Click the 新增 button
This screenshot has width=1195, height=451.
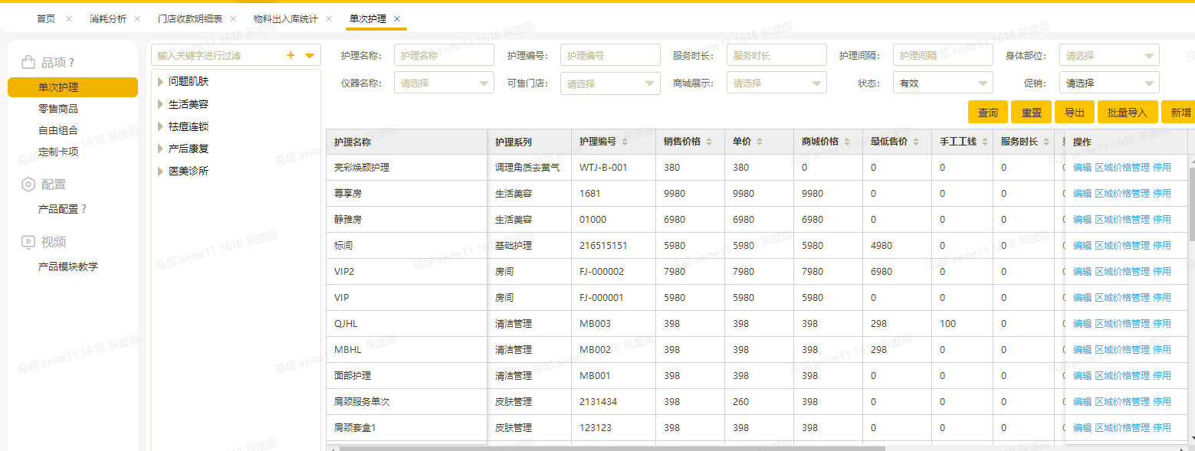[1180, 112]
